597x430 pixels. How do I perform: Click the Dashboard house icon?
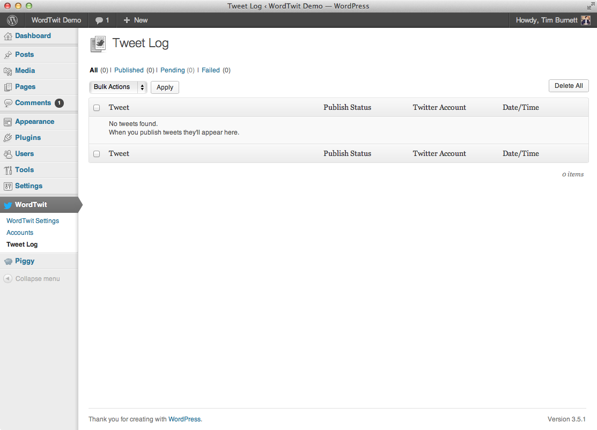[8, 36]
